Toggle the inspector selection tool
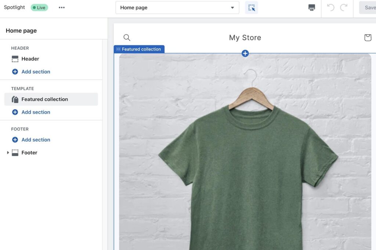Screen dimensions: 376x250 point(252,8)
